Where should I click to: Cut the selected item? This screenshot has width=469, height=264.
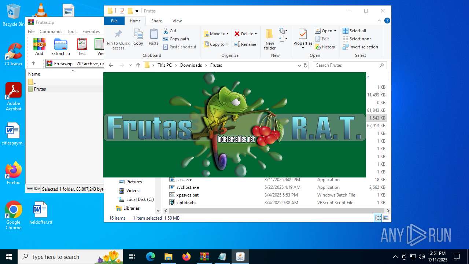tap(170, 31)
